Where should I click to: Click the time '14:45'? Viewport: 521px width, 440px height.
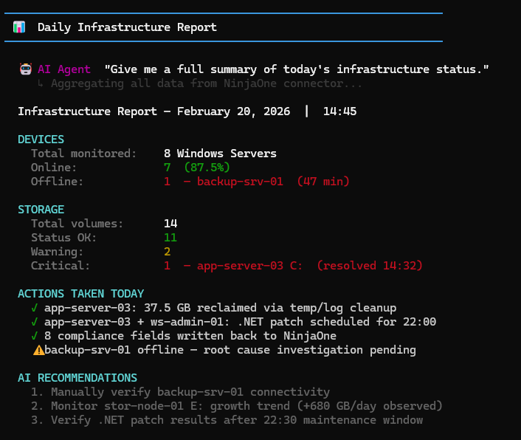[x=339, y=111]
